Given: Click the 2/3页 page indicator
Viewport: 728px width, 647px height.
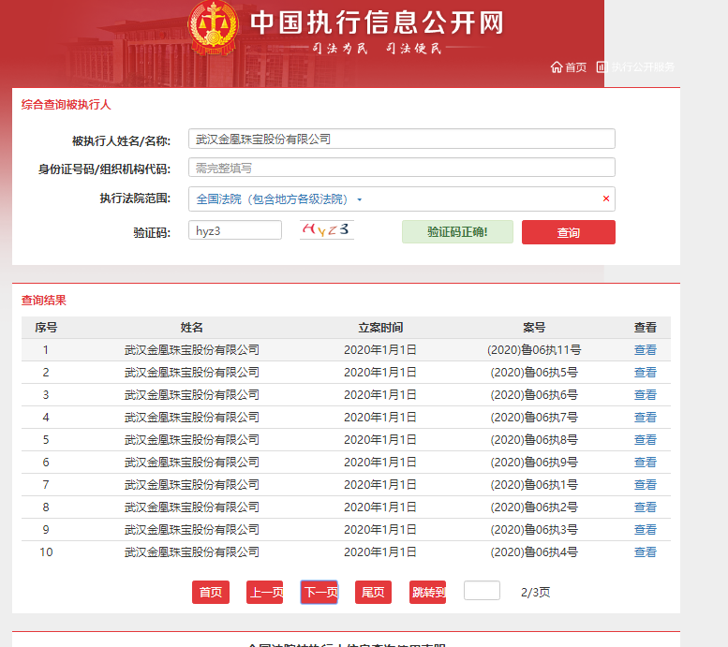Looking at the screenshot, I should [535, 593].
